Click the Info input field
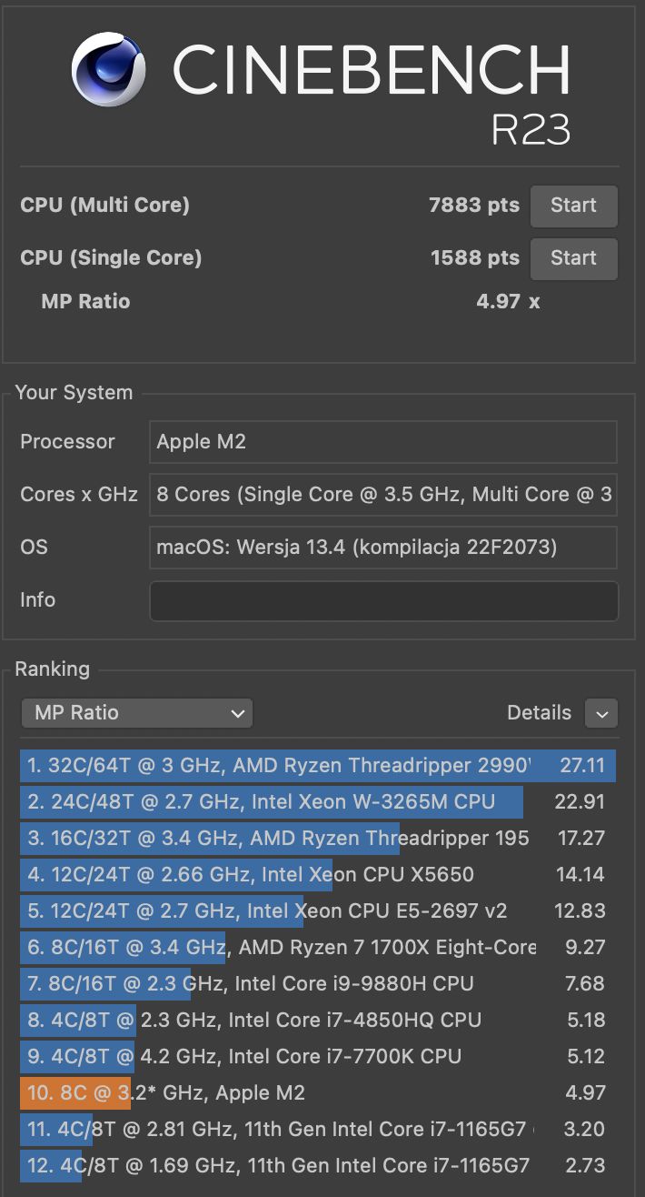The height and width of the screenshot is (1197, 645). (383, 601)
